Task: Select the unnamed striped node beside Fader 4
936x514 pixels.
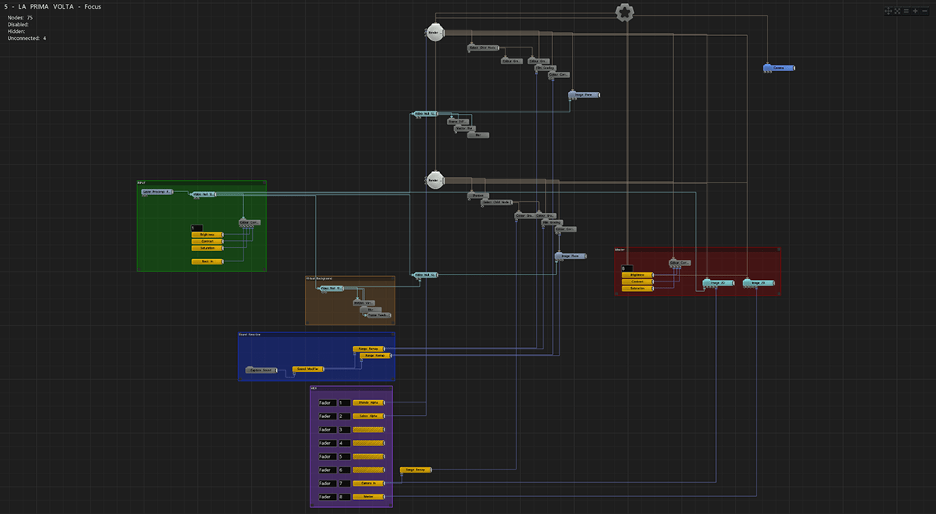Action: (369, 443)
